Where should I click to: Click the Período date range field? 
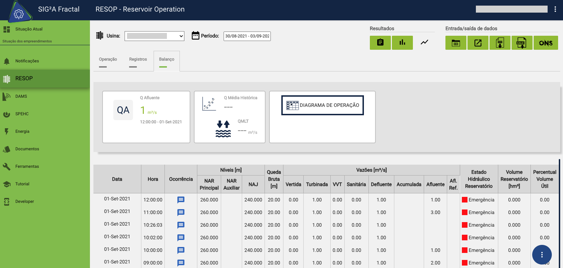point(247,36)
